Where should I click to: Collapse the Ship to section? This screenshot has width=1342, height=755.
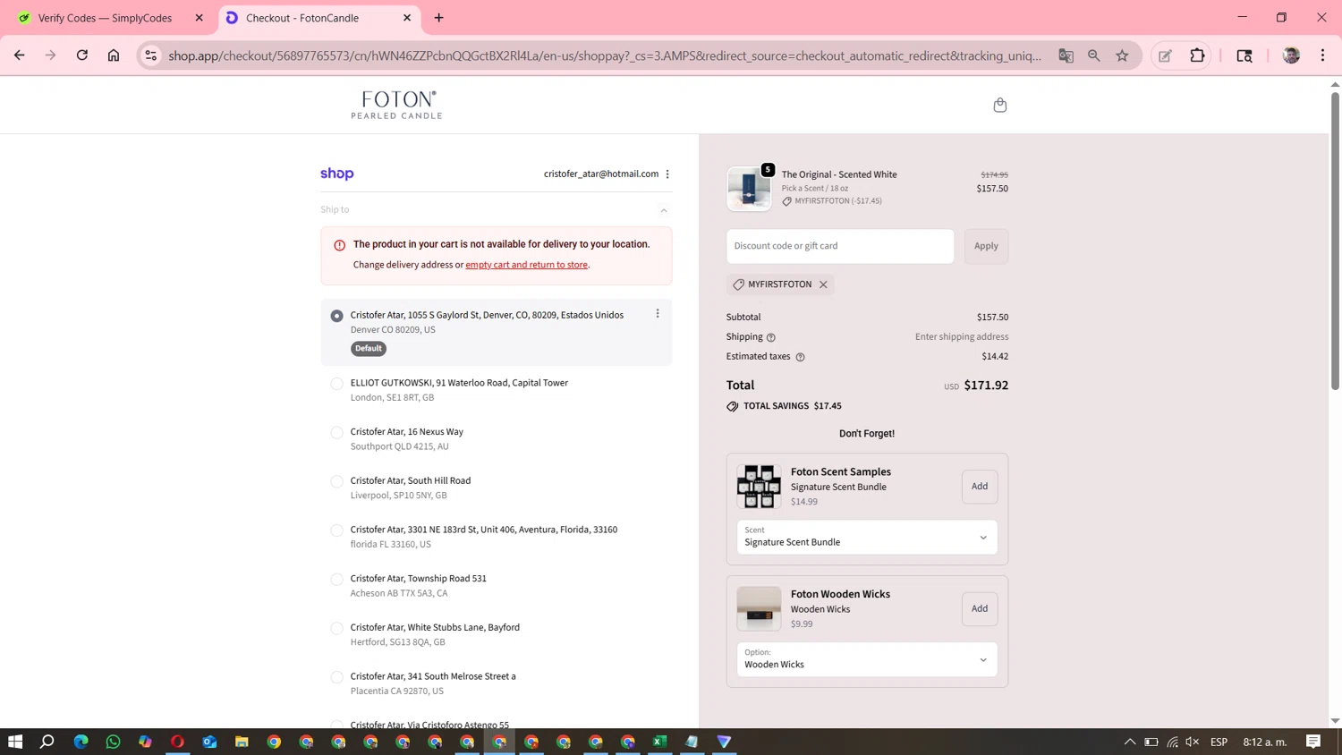tap(664, 210)
